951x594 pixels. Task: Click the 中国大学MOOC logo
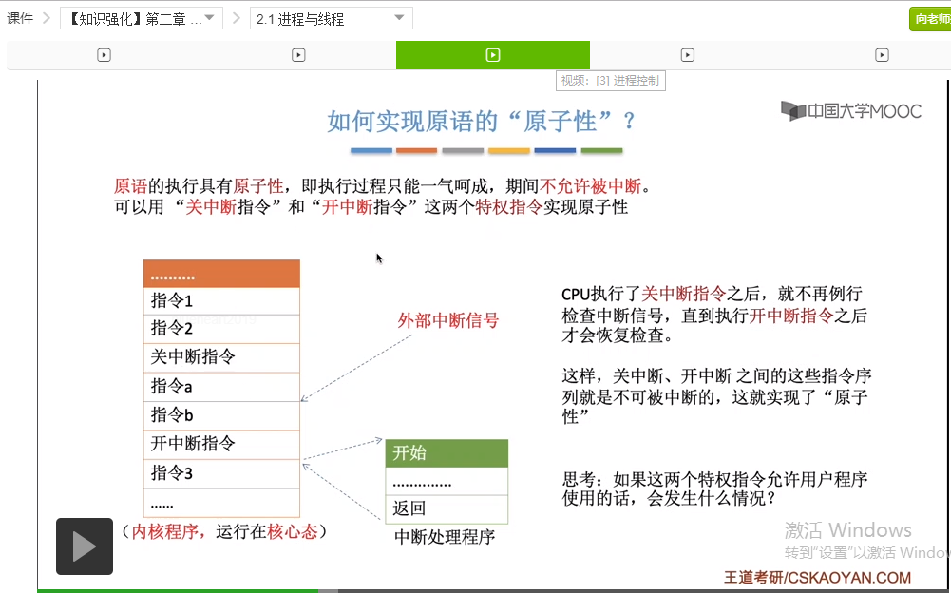851,111
